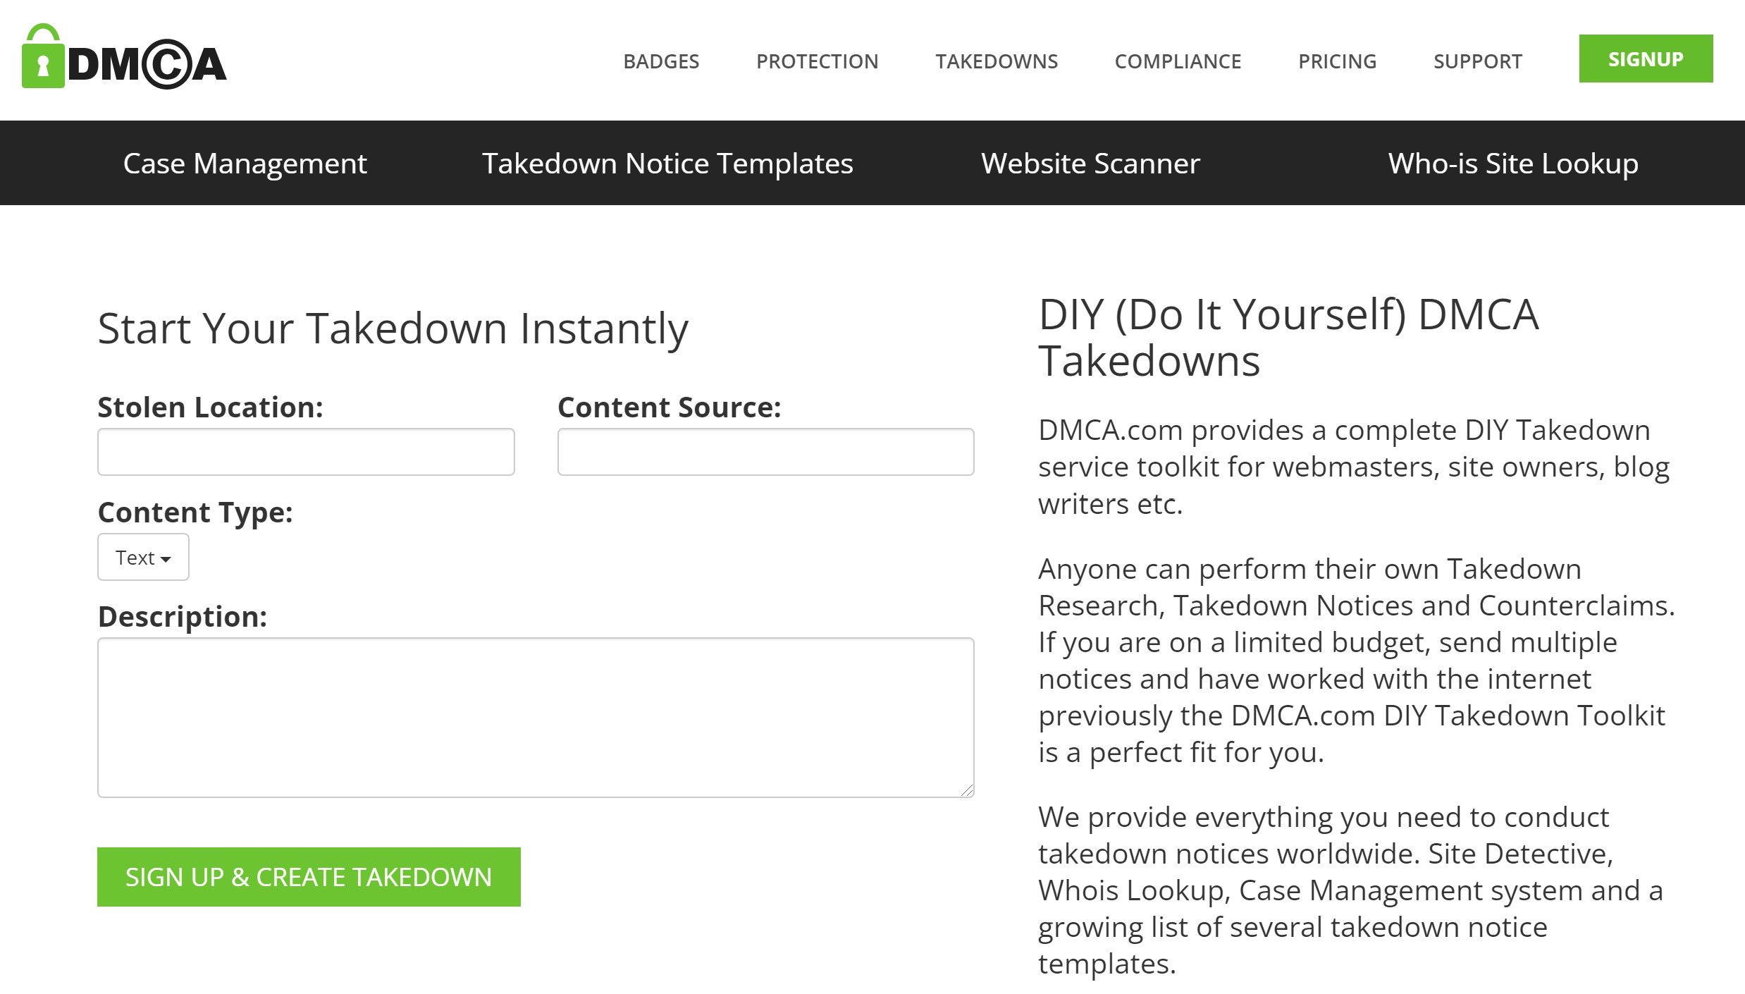Open the Takedown Notice Templates tab
Screen dimensions: 1745x994
pos(667,164)
